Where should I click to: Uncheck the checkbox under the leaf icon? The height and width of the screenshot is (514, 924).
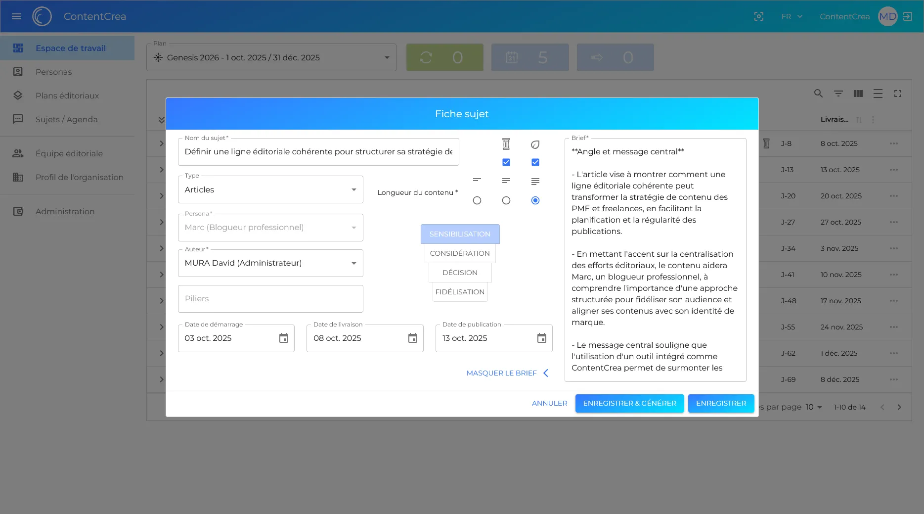[535, 162]
